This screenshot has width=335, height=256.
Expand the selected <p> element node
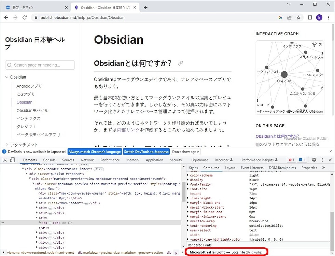(40, 223)
